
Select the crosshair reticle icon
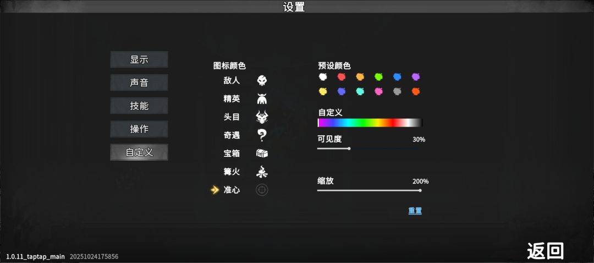[x=262, y=190]
